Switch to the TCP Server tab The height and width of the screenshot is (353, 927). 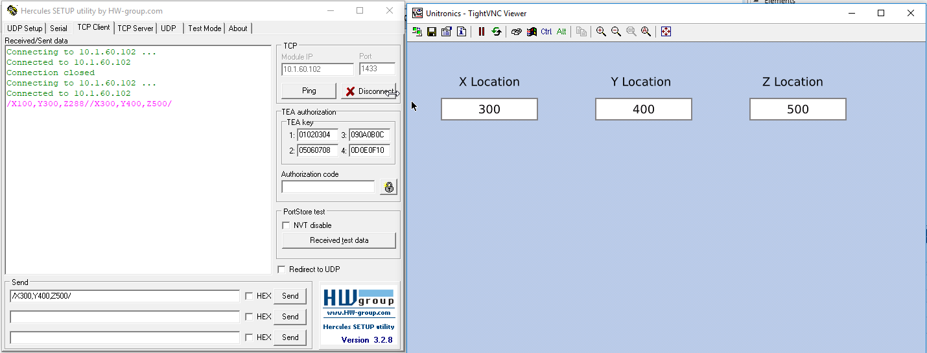coord(135,28)
